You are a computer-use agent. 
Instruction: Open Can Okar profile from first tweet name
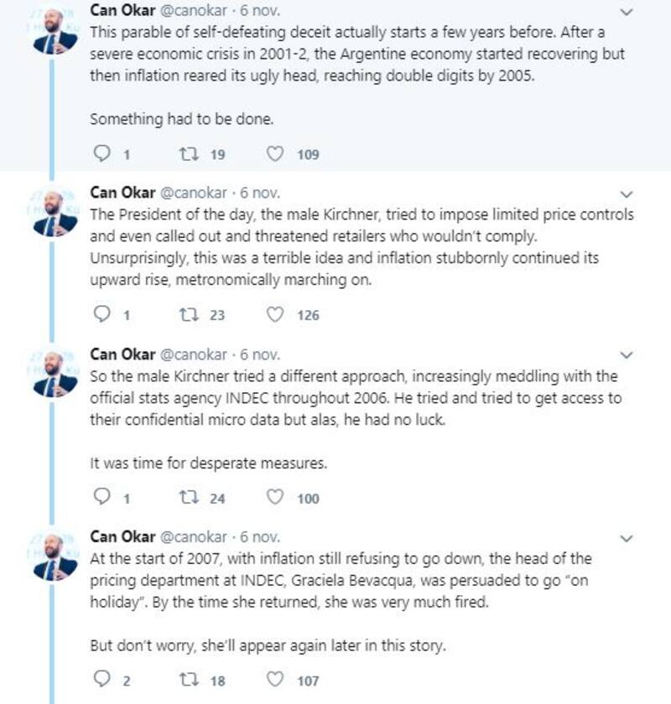pos(122,12)
